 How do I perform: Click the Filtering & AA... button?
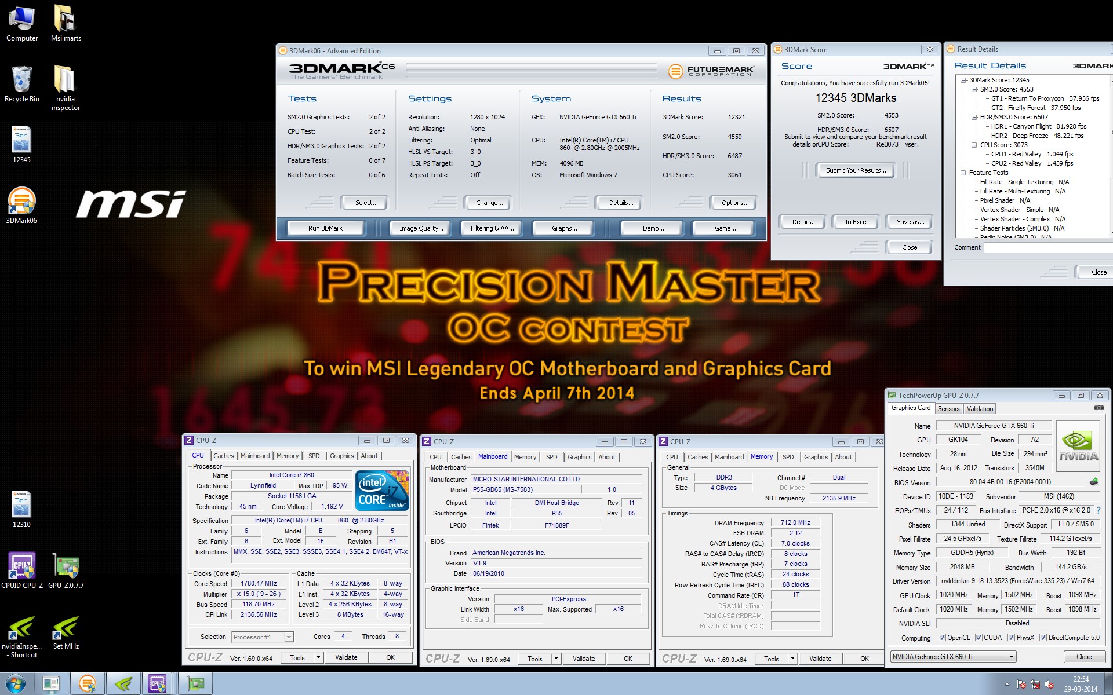492,228
